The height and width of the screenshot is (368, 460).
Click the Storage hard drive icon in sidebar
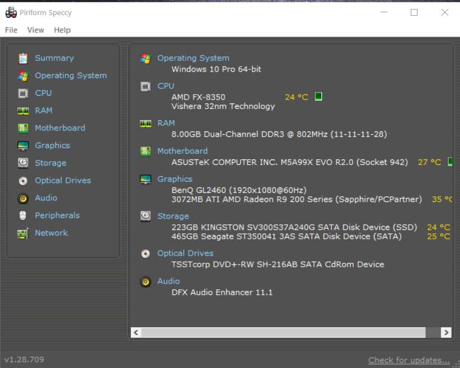(x=23, y=163)
